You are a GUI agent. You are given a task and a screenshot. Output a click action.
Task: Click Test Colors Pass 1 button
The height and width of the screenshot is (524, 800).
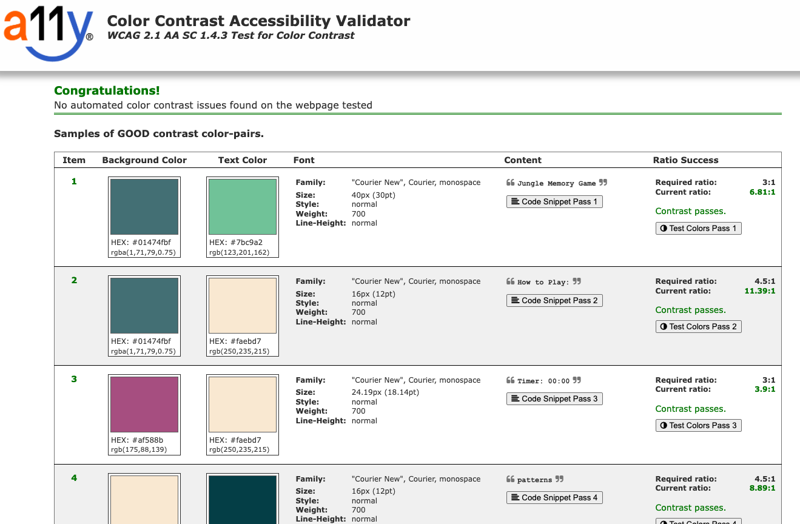click(x=698, y=228)
